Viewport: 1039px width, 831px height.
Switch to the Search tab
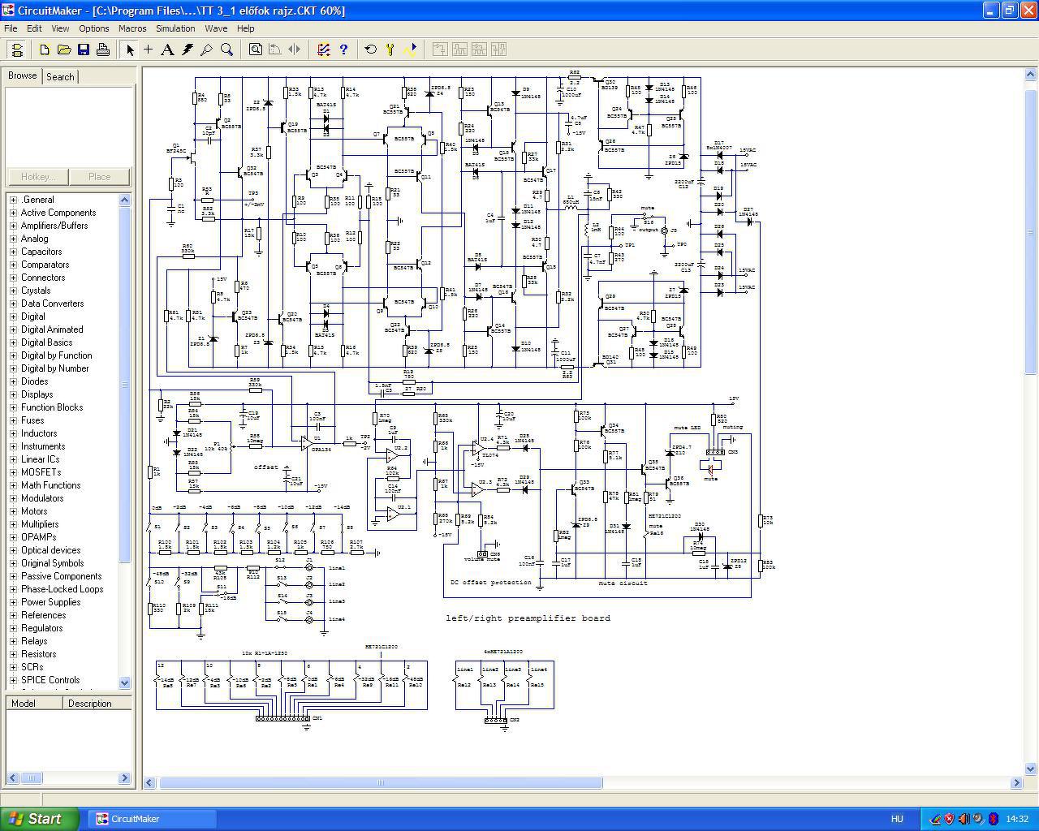click(x=60, y=77)
